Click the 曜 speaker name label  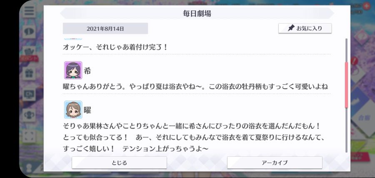pyautogui.click(x=87, y=110)
